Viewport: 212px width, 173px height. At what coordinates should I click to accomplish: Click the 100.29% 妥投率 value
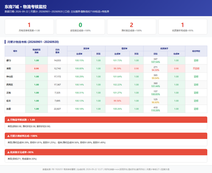[79, 77]
